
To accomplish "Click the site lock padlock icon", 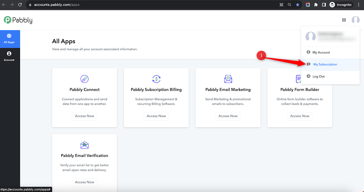I will (x=30, y=5).
